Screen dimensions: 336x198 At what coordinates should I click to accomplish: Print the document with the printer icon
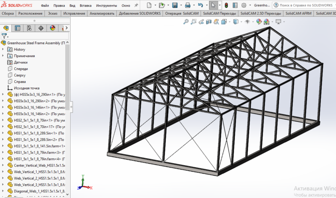coord(188,5)
